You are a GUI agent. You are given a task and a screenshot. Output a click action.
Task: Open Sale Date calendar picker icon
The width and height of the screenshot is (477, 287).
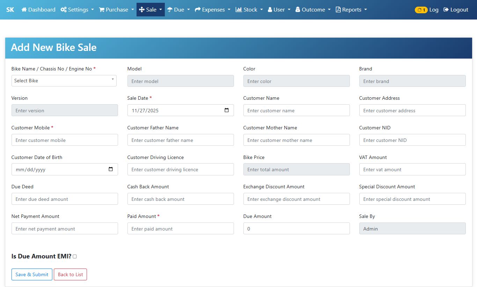click(x=227, y=110)
